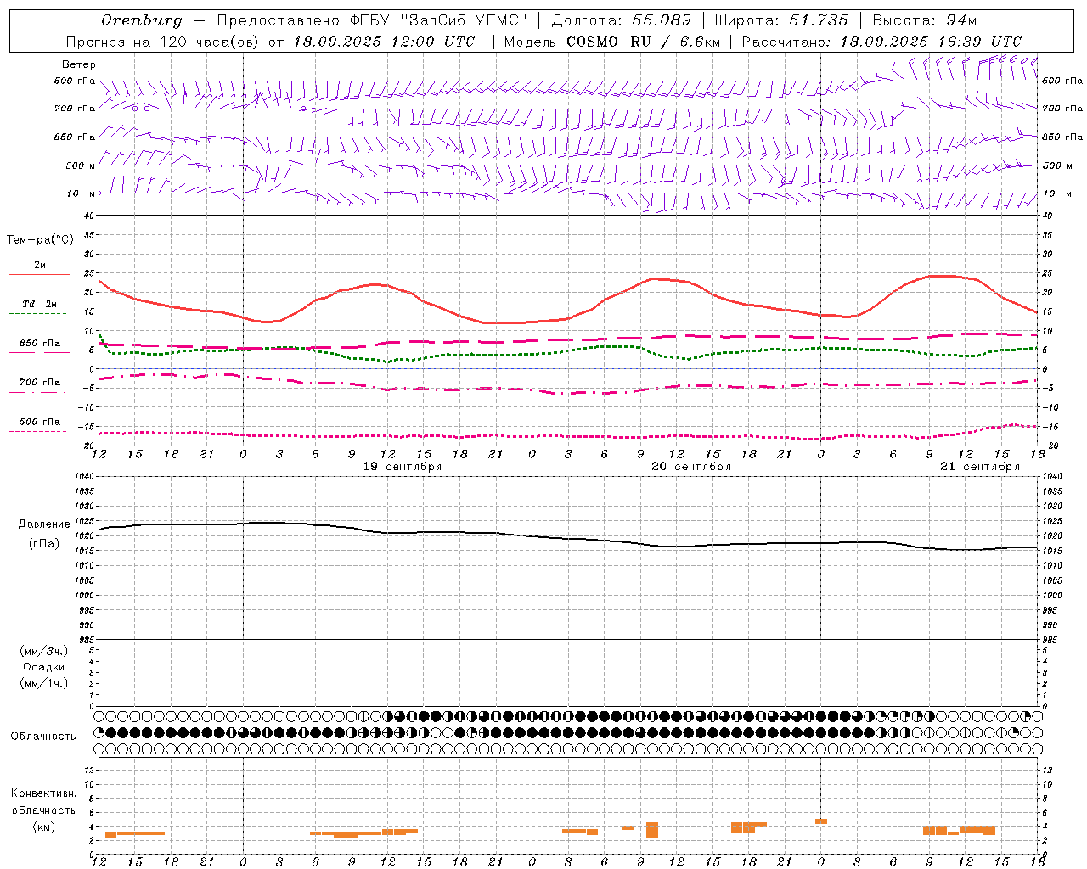Click the 'Давление' pressure panel label

coord(44,524)
